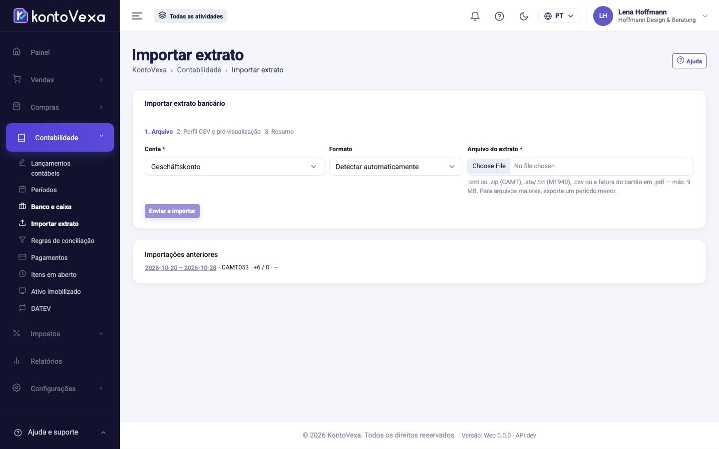Open DATEV submenu item
Viewport: 719px width, 449px height.
(x=41, y=308)
